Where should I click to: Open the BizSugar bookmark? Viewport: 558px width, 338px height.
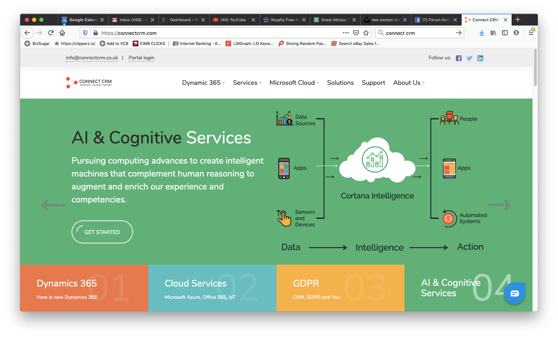click(x=37, y=44)
